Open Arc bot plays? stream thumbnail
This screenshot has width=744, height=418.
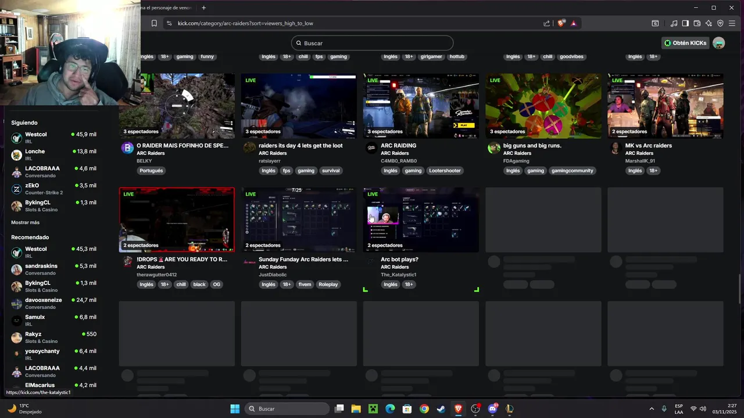(x=421, y=219)
